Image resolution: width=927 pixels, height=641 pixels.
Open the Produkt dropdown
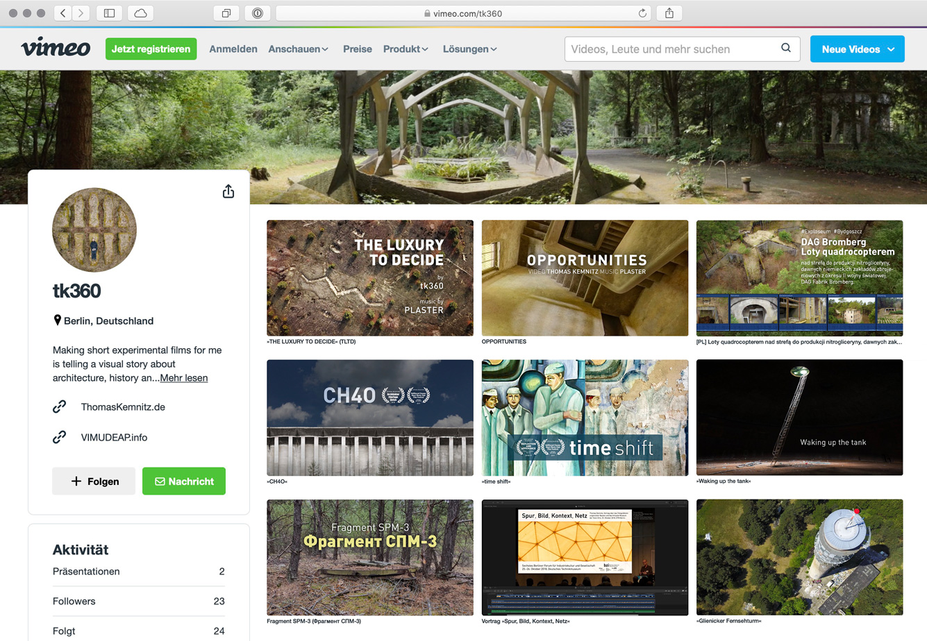point(406,49)
